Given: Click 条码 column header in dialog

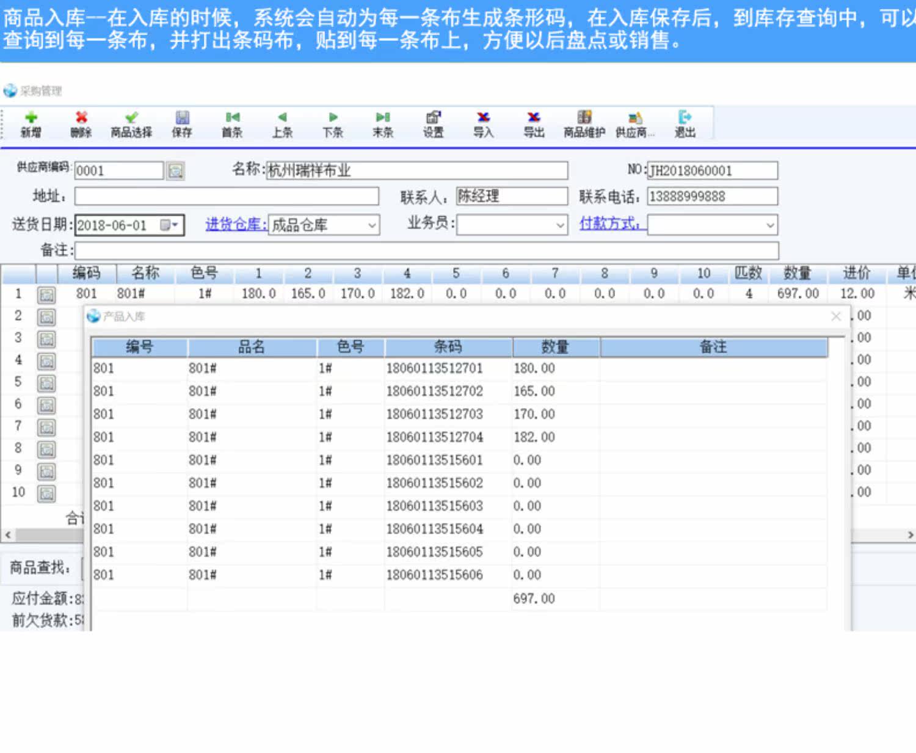Looking at the screenshot, I should pyautogui.click(x=448, y=347).
